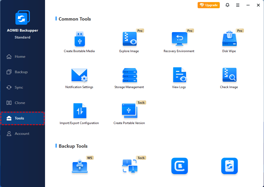Click the Notification Settings text label
The width and height of the screenshot is (264, 187).
[x=79, y=87]
